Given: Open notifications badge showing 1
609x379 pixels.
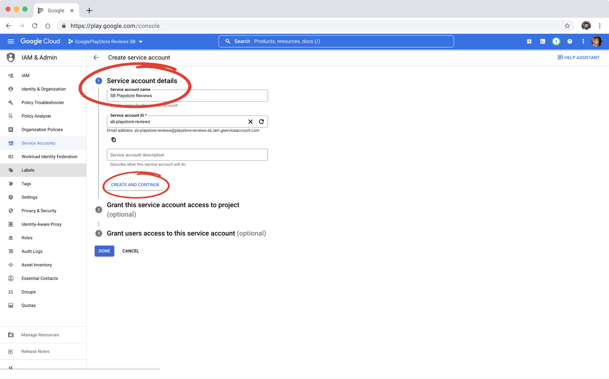Looking at the screenshot, I should click(x=556, y=41).
